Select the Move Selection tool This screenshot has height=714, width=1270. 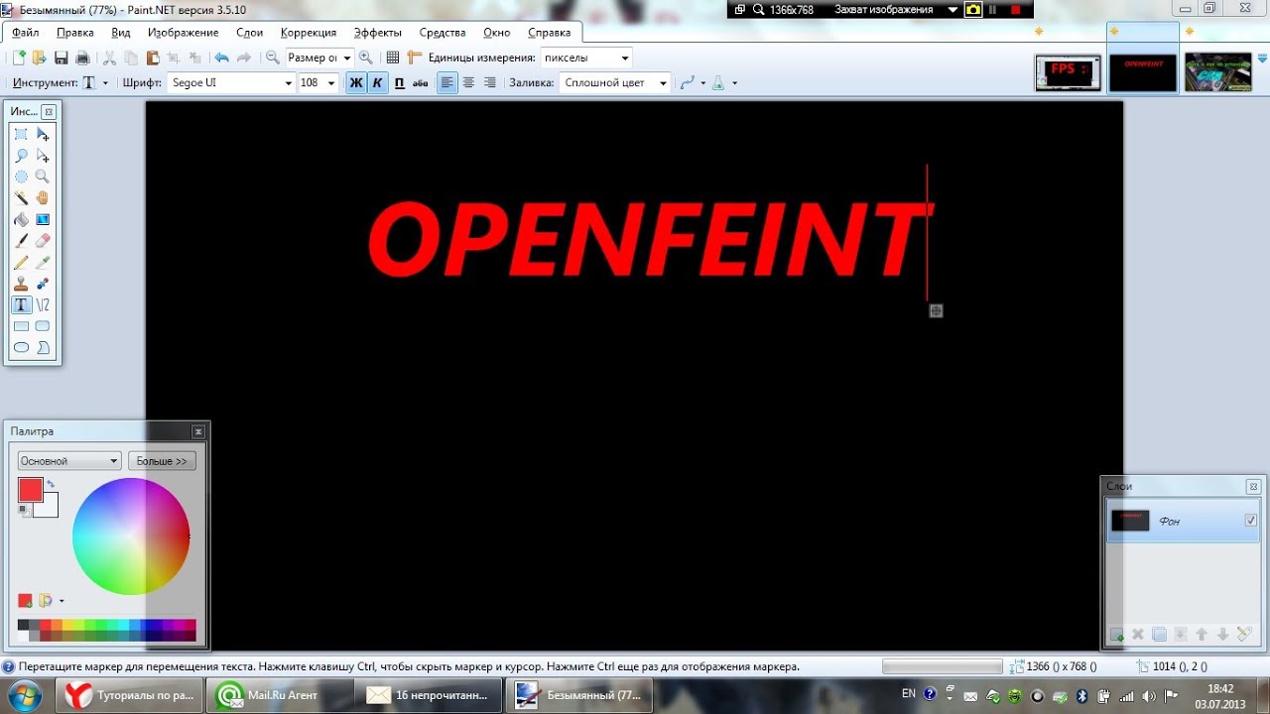click(x=43, y=156)
